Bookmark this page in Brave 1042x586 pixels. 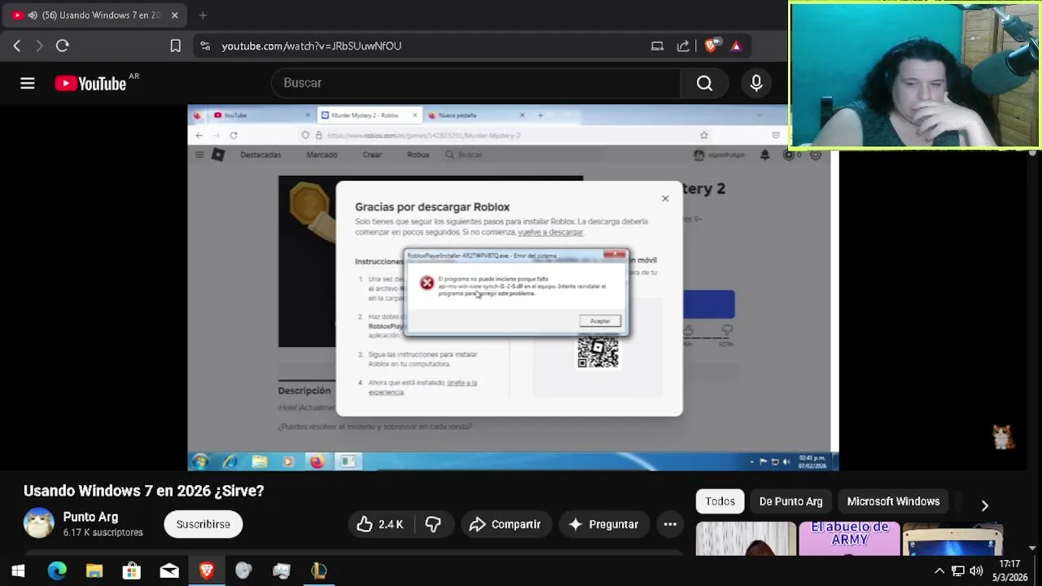(x=175, y=46)
